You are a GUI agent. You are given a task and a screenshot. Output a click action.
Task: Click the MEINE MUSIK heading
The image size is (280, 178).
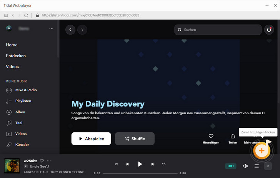click(x=16, y=81)
